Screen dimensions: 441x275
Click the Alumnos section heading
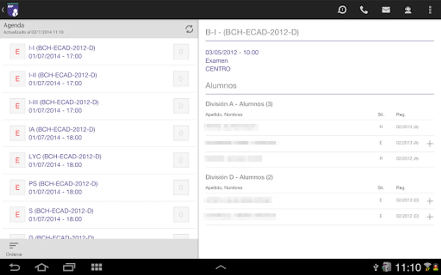tap(221, 86)
